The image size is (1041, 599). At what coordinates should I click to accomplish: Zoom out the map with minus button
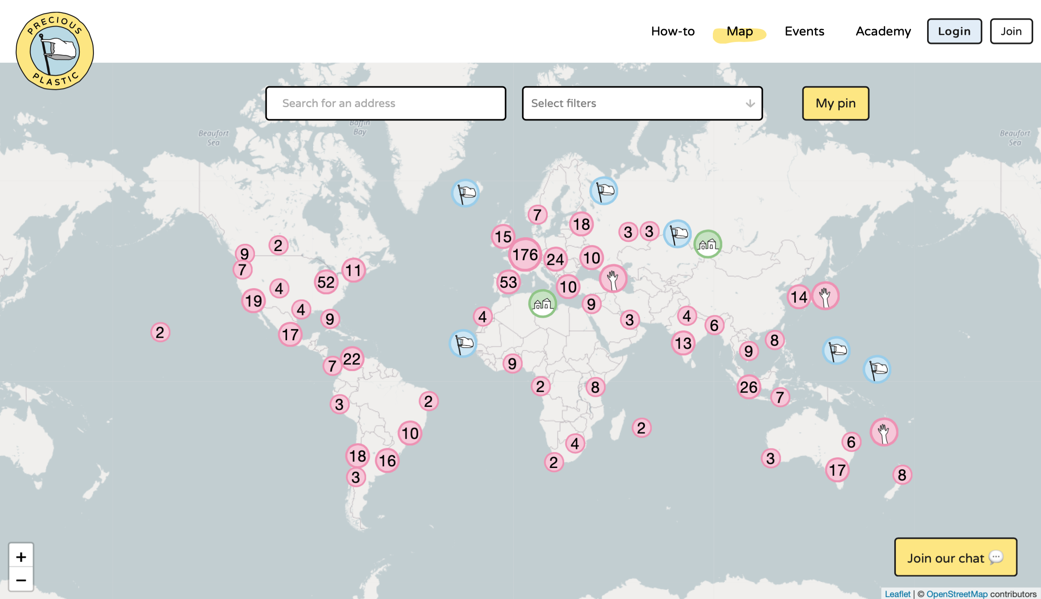(21, 579)
